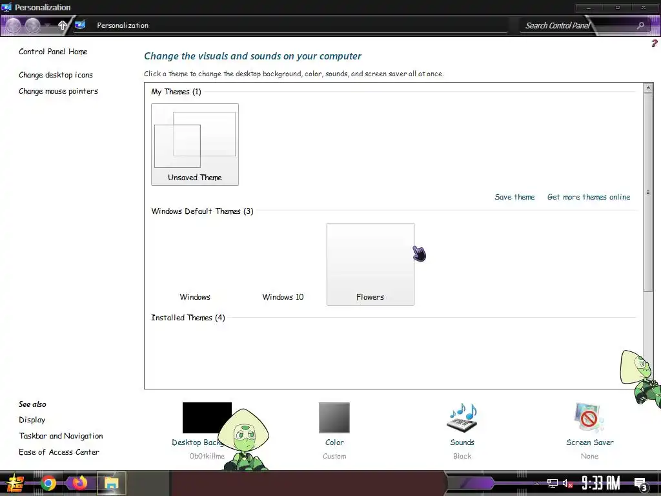Viewport: 661px width, 496px height.
Task: Open the notification center icon
Action: pos(641,484)
